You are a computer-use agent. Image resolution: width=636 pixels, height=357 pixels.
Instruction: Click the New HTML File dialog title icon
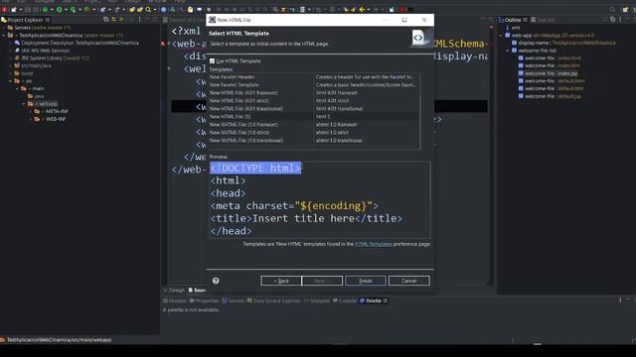pyautogui.click(x=212, y=20)
